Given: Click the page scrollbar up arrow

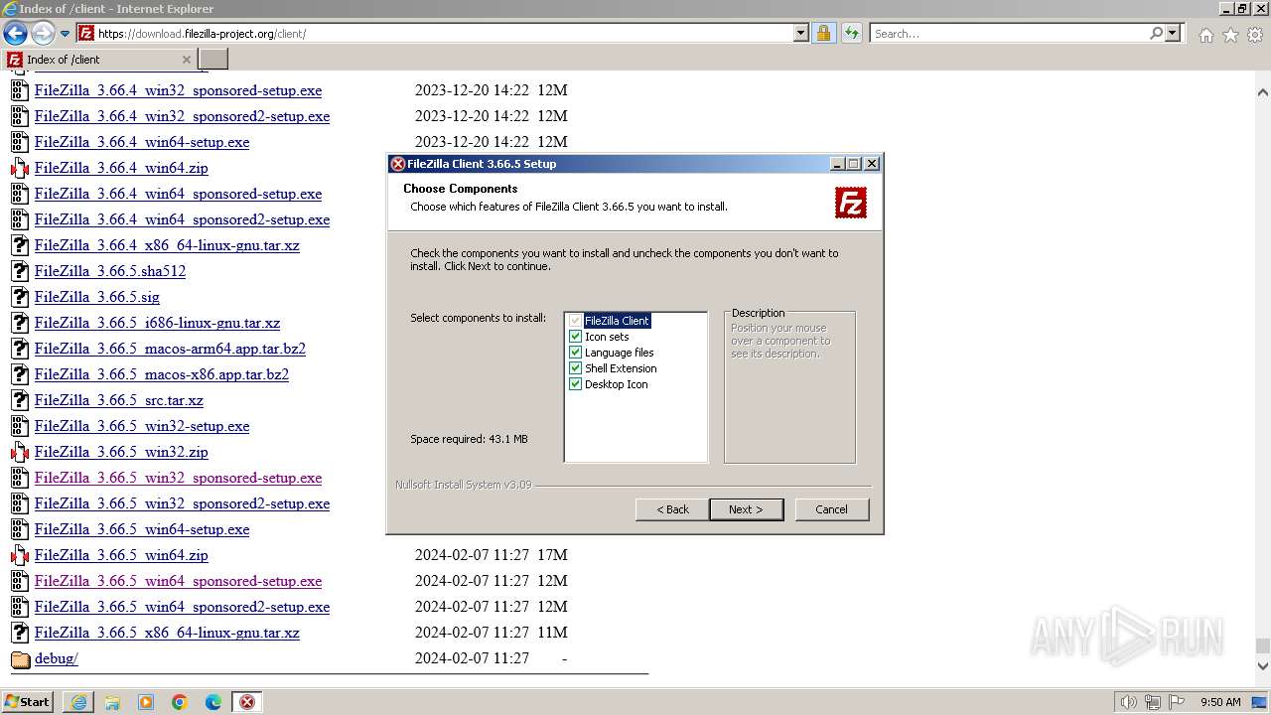Looking at the screenshot, I should pos(1262,92).
